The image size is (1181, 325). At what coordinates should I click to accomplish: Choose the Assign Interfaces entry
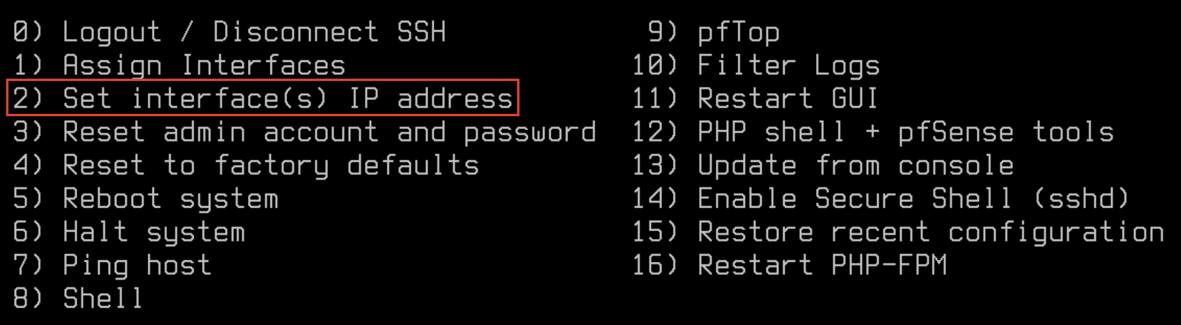[204, 65]
